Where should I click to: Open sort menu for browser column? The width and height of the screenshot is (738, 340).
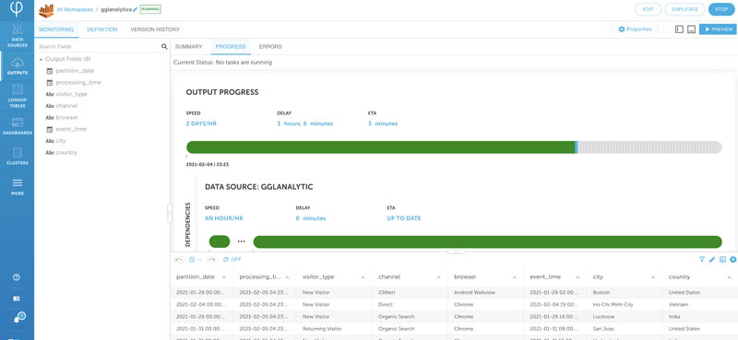click(516, 277)
